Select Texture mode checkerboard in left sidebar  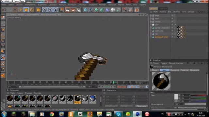(3, 64)
